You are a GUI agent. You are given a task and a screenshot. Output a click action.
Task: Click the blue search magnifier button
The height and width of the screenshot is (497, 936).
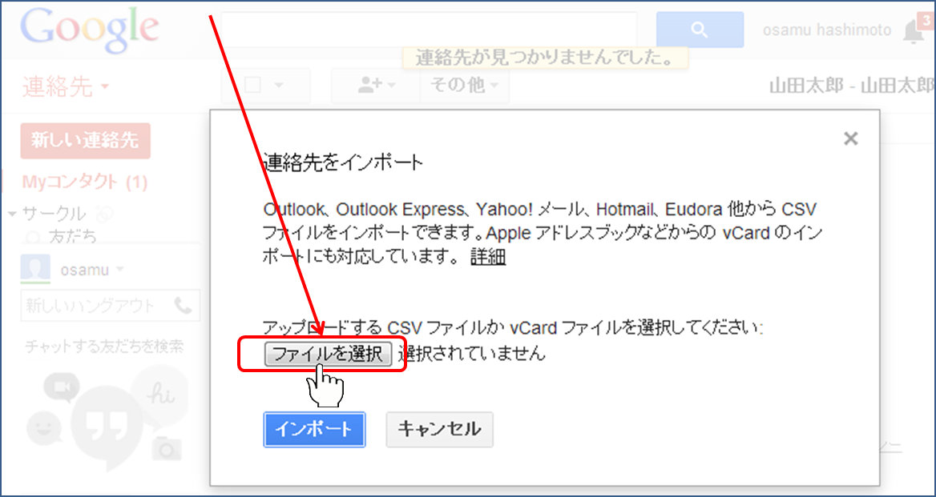pyautogui.click(x=699, y=30)
